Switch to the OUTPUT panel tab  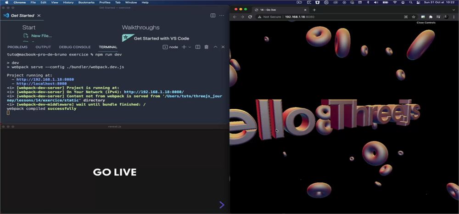pyautogui.click(x=43, y=47)
